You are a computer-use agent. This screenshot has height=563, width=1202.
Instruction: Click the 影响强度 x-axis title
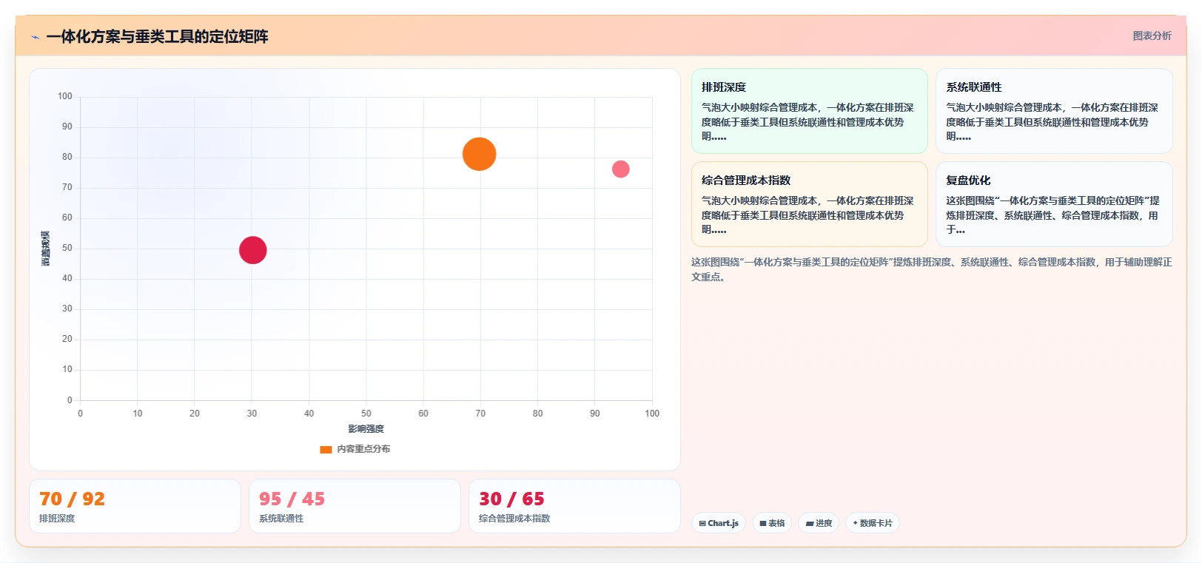(366, 429)
